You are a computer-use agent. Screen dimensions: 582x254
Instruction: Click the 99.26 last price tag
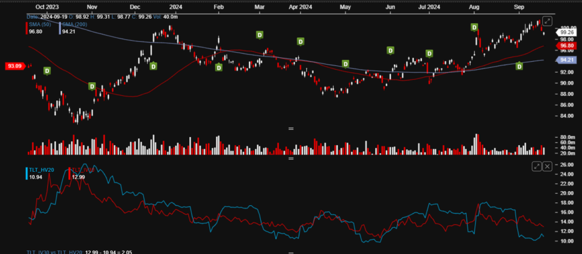coord(566,32)
